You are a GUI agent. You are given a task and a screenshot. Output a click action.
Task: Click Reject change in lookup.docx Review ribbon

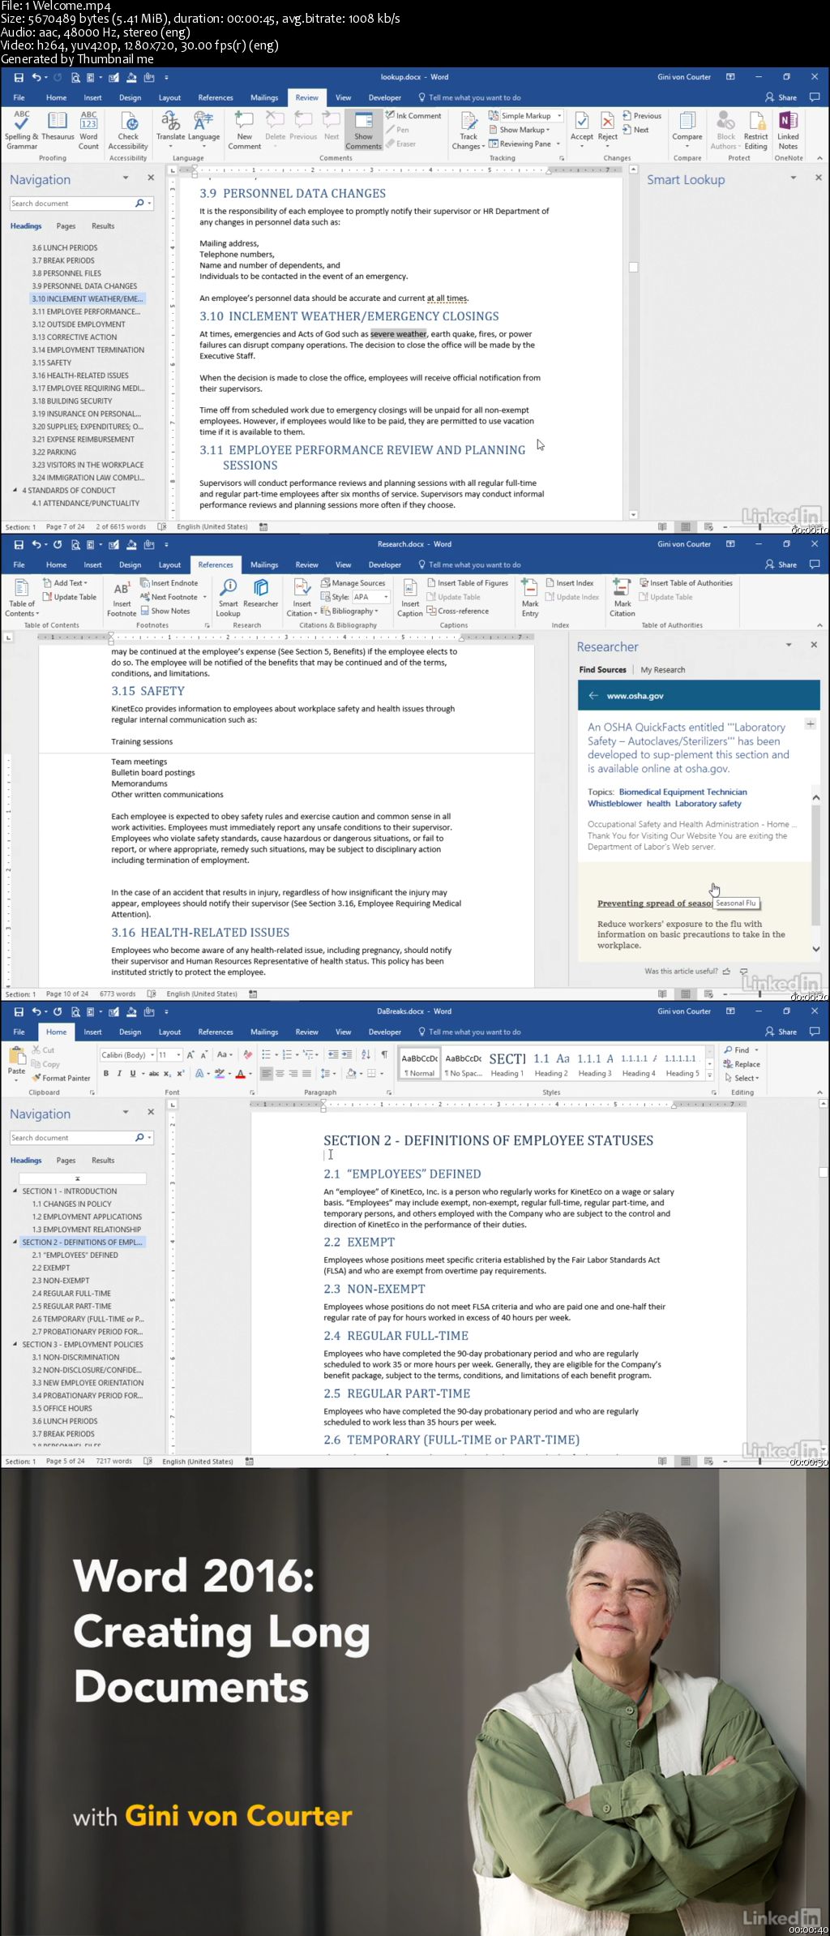608,127
